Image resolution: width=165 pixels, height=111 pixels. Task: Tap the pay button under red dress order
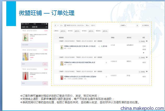45,83
